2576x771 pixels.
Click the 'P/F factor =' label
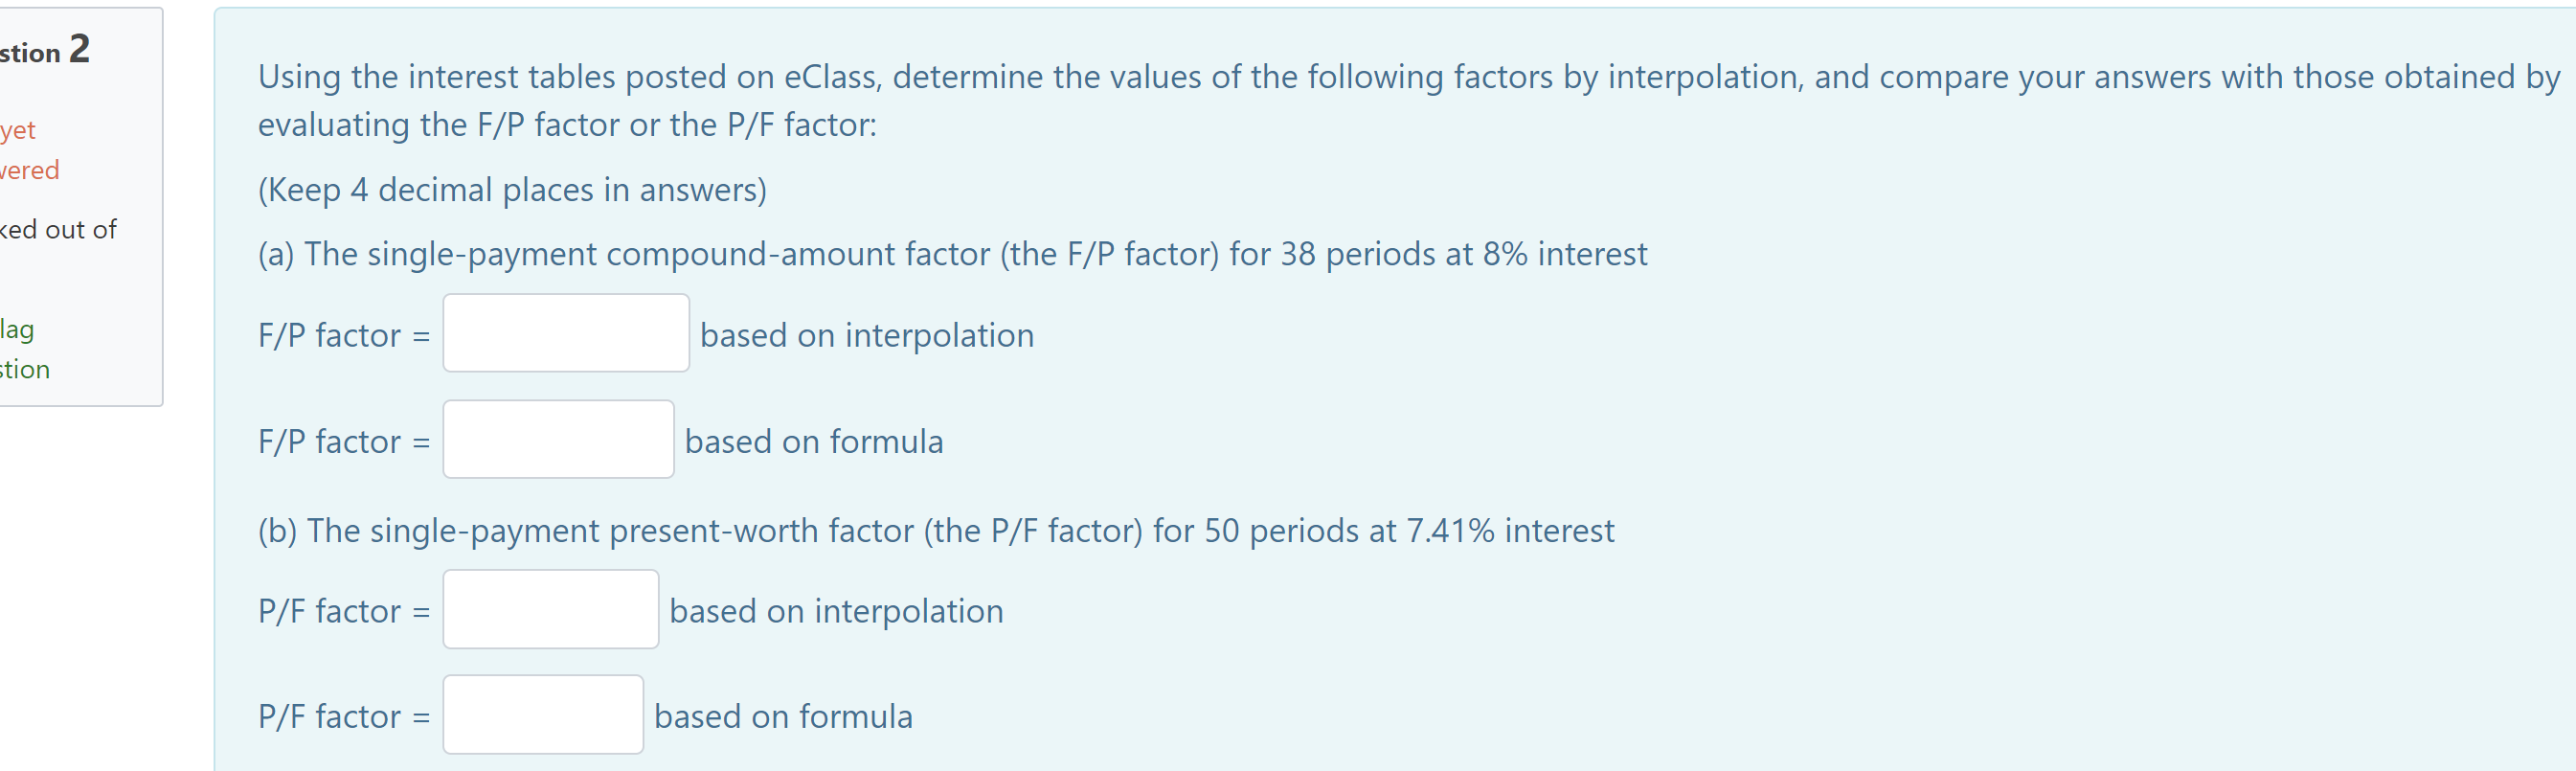[343, 610]
